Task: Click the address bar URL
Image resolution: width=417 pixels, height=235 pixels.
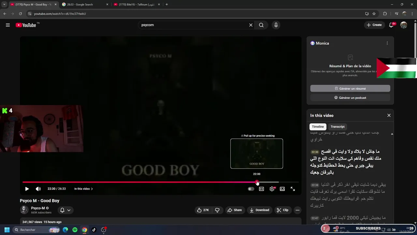Action: [x=60, y=14]
